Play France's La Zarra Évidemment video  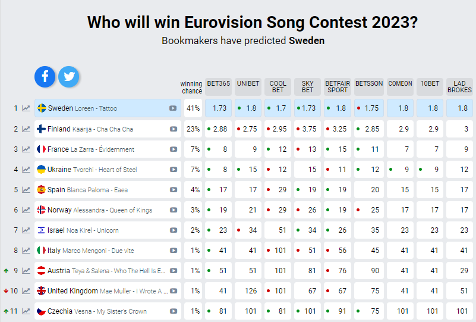pos(174,149)
